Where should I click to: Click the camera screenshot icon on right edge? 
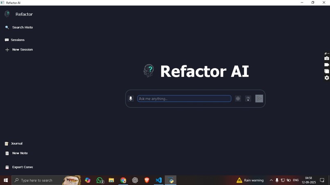(327, 58)
